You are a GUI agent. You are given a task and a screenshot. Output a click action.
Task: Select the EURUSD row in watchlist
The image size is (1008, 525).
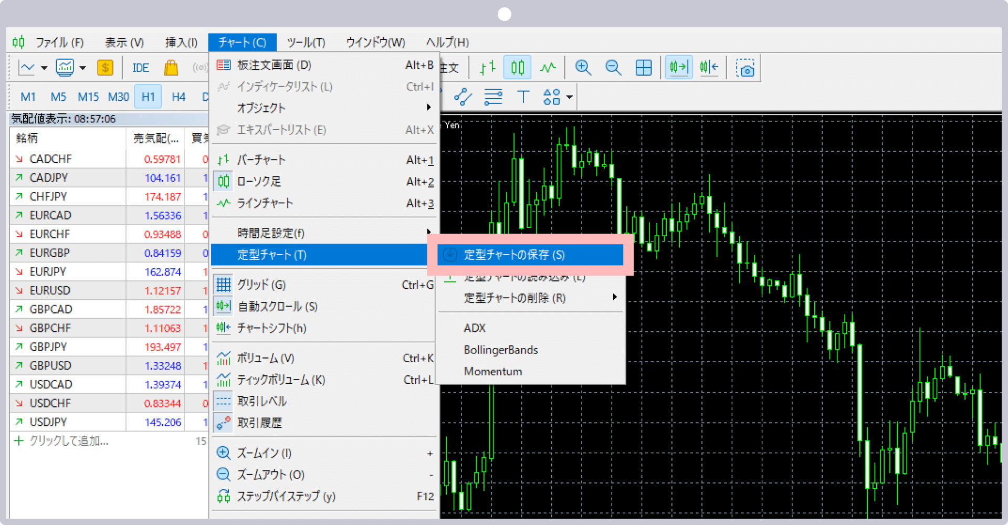point(50,290)
